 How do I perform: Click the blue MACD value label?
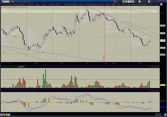[x=162, y=107]
